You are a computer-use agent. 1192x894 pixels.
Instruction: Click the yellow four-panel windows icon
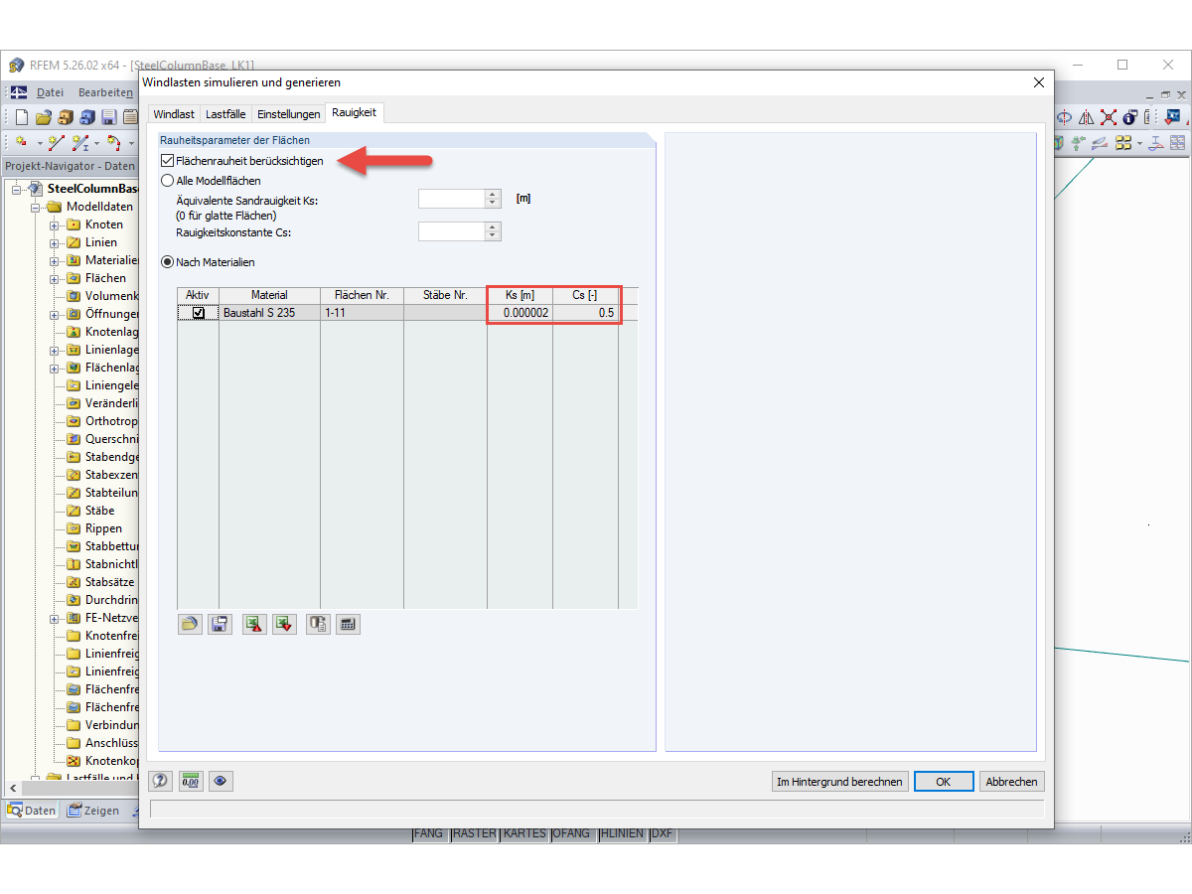pyautogui.click(x=1123, y=143)
